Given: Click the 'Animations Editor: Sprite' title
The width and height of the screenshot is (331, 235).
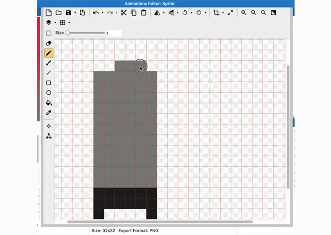Looking at the screenshot, I should click(x=149, y=3).
